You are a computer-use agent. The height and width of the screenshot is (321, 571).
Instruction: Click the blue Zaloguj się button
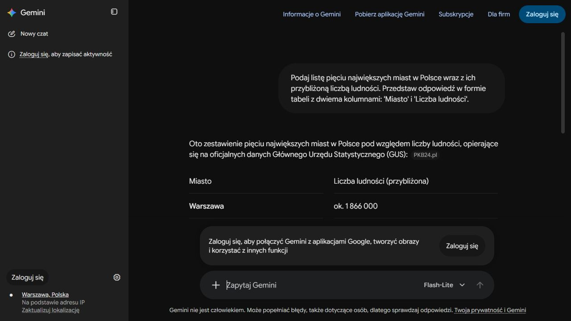[542, 14]
